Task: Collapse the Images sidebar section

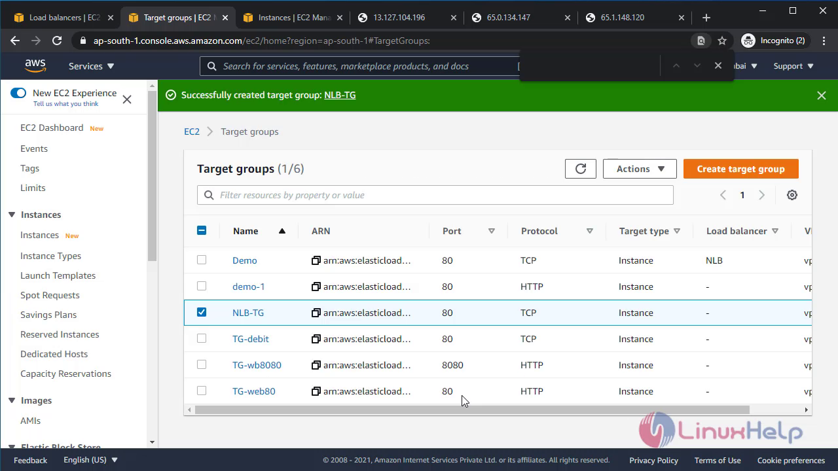Action: 12,400
